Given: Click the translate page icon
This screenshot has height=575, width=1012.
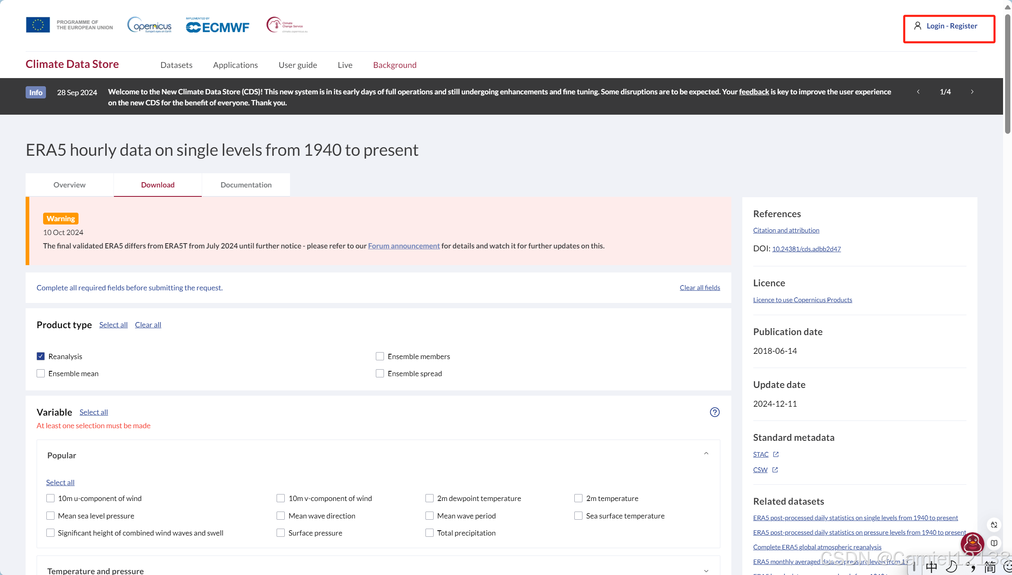Looking at the screenshot, I should point(994,525).
